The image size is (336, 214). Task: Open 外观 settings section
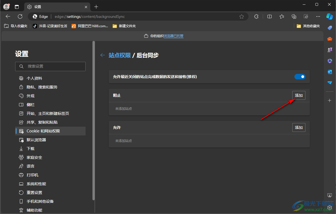50,96
